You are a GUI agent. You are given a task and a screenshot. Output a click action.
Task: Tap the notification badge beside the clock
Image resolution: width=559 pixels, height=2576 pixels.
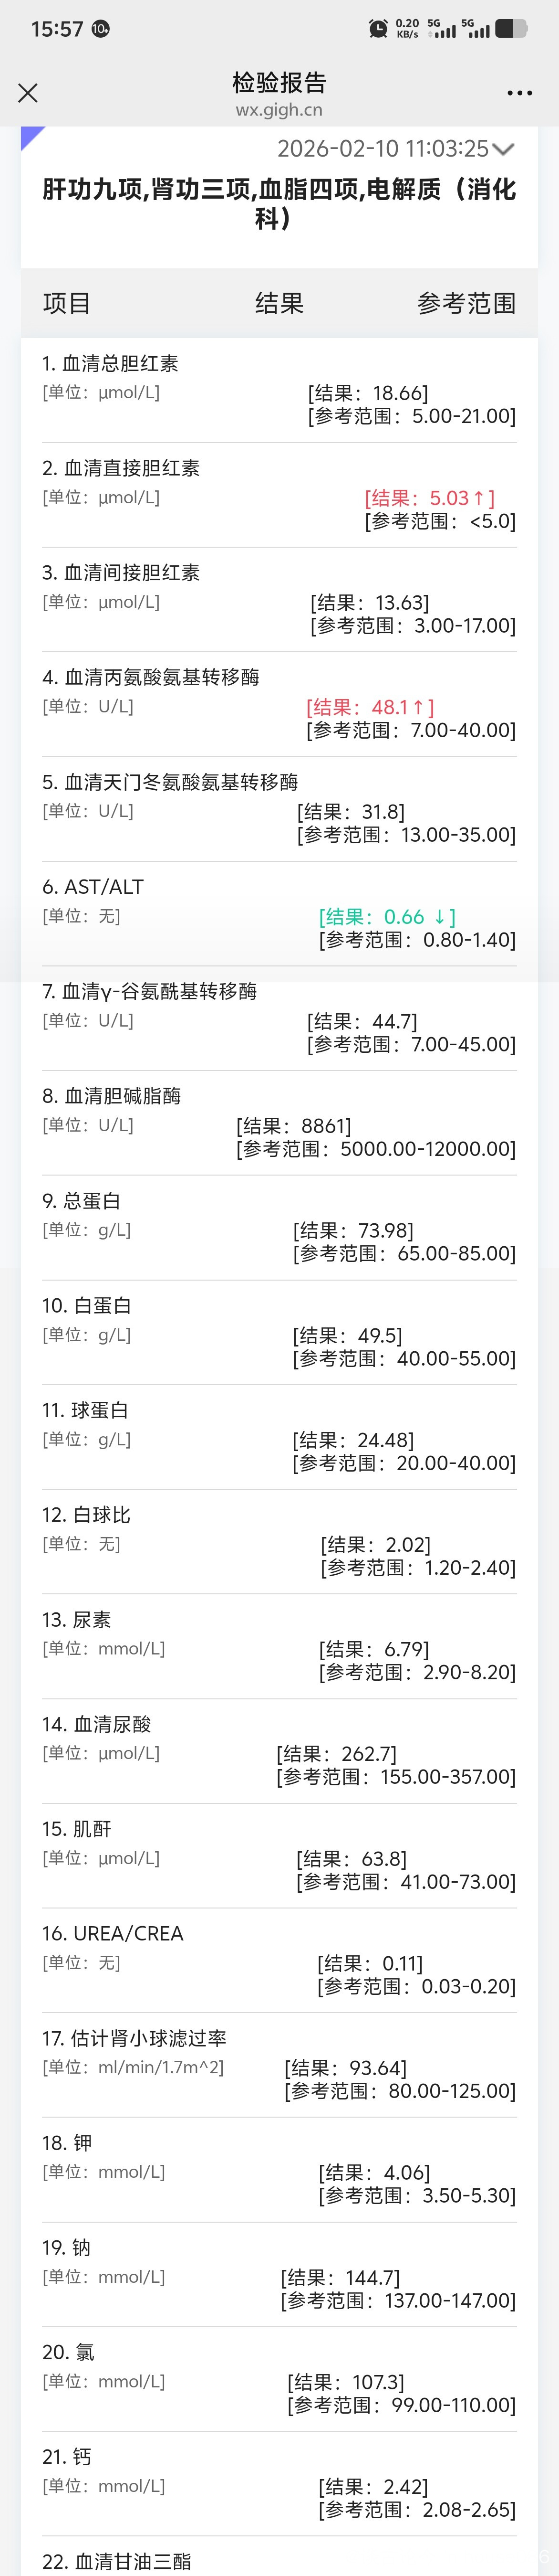pyautogui.click(x=101, y=30)
